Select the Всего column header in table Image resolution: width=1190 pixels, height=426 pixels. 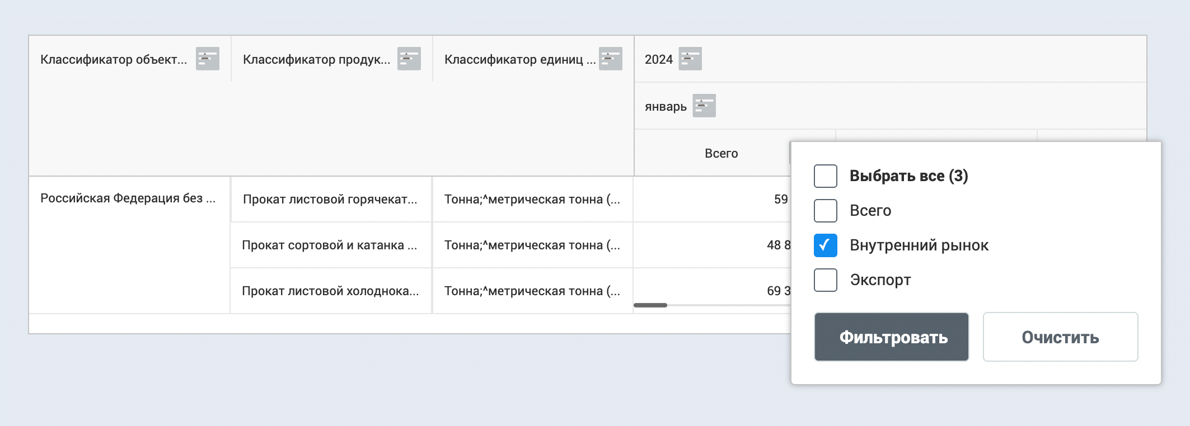pos(720,153)
